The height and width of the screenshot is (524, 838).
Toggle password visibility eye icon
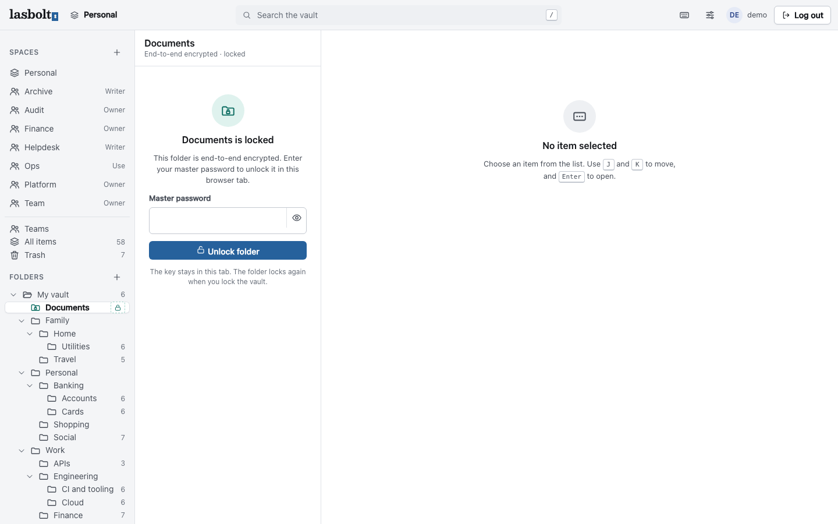(x=297, y=218)
